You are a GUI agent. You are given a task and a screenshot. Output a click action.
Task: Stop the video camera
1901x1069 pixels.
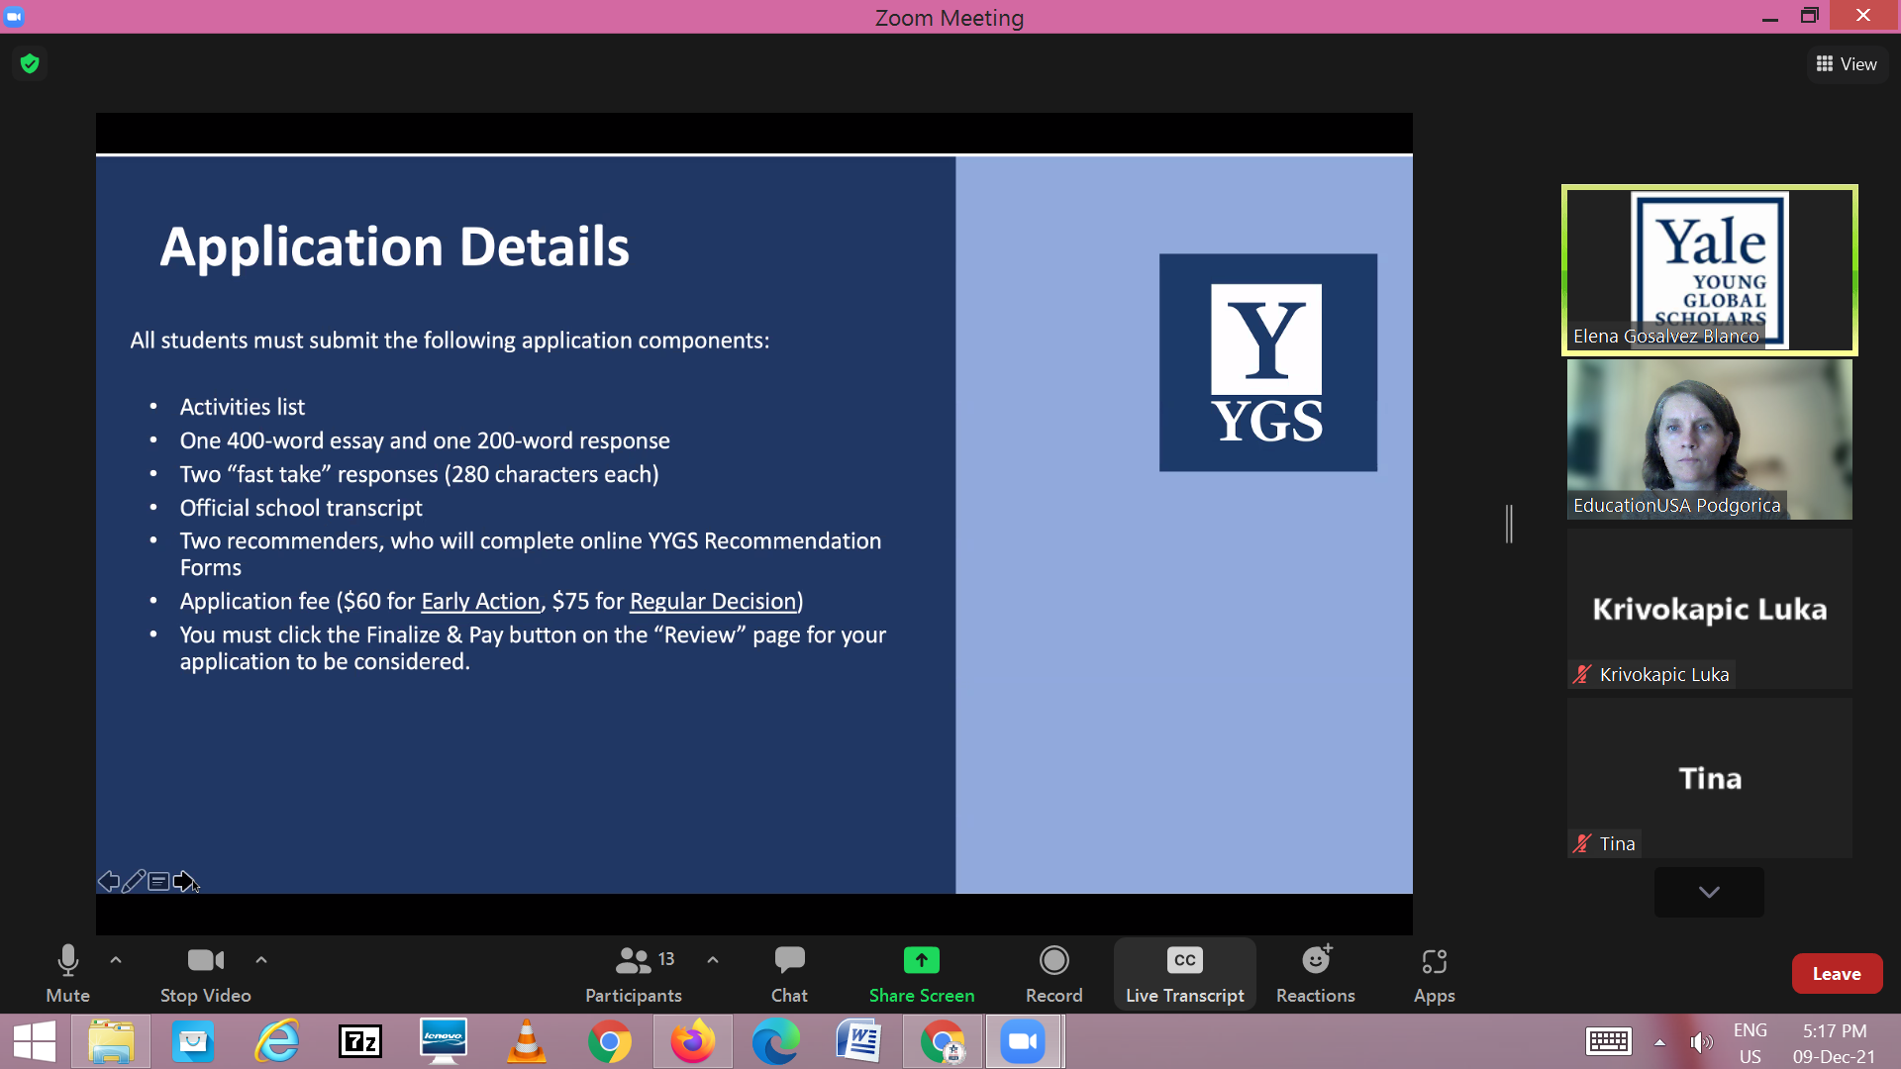tap(206, 974)
